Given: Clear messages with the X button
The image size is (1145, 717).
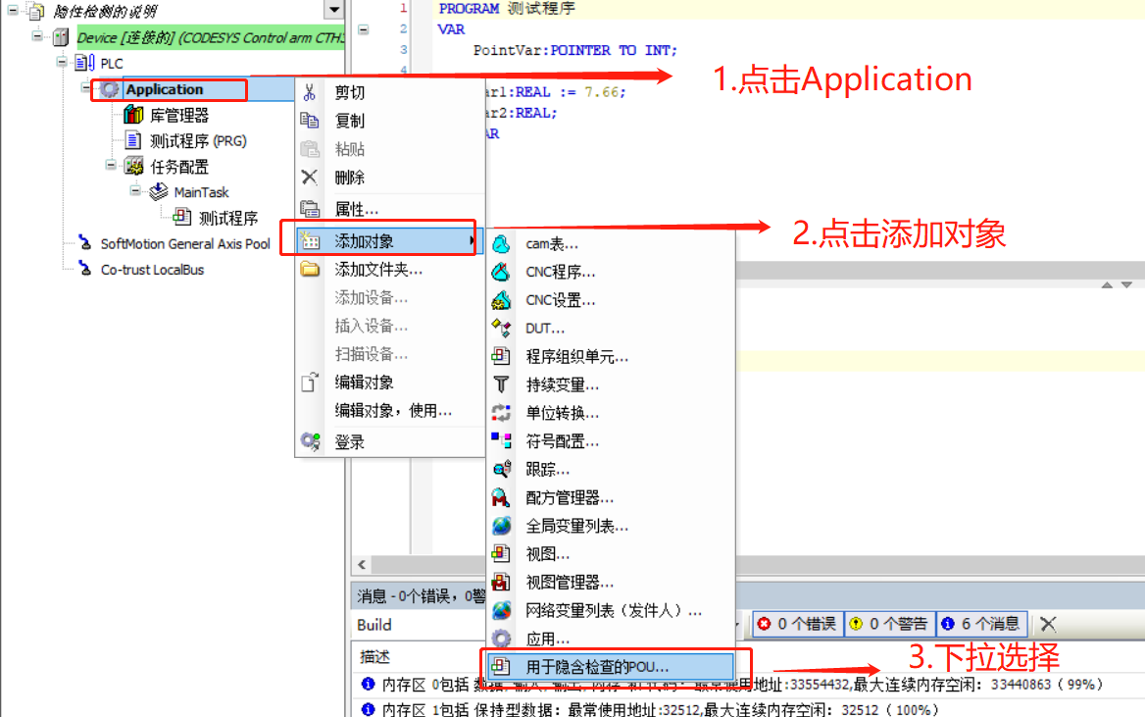Looking at the screenshot, I should coord(1048,624).
